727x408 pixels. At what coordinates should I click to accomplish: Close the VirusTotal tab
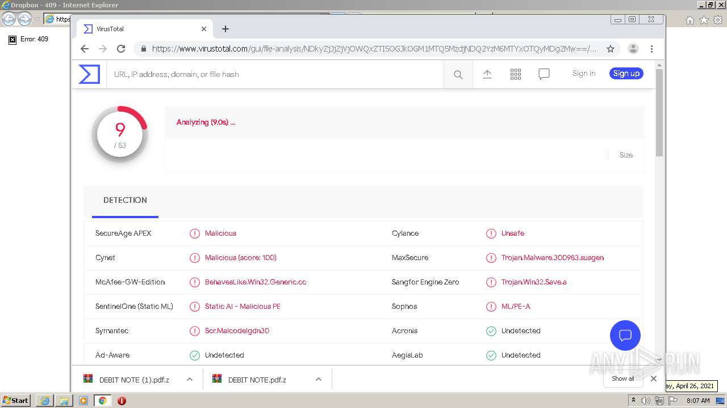click(x=204, y=29)
